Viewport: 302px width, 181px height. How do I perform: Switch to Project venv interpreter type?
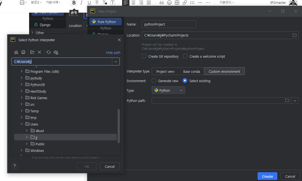[x=165, y=71]
